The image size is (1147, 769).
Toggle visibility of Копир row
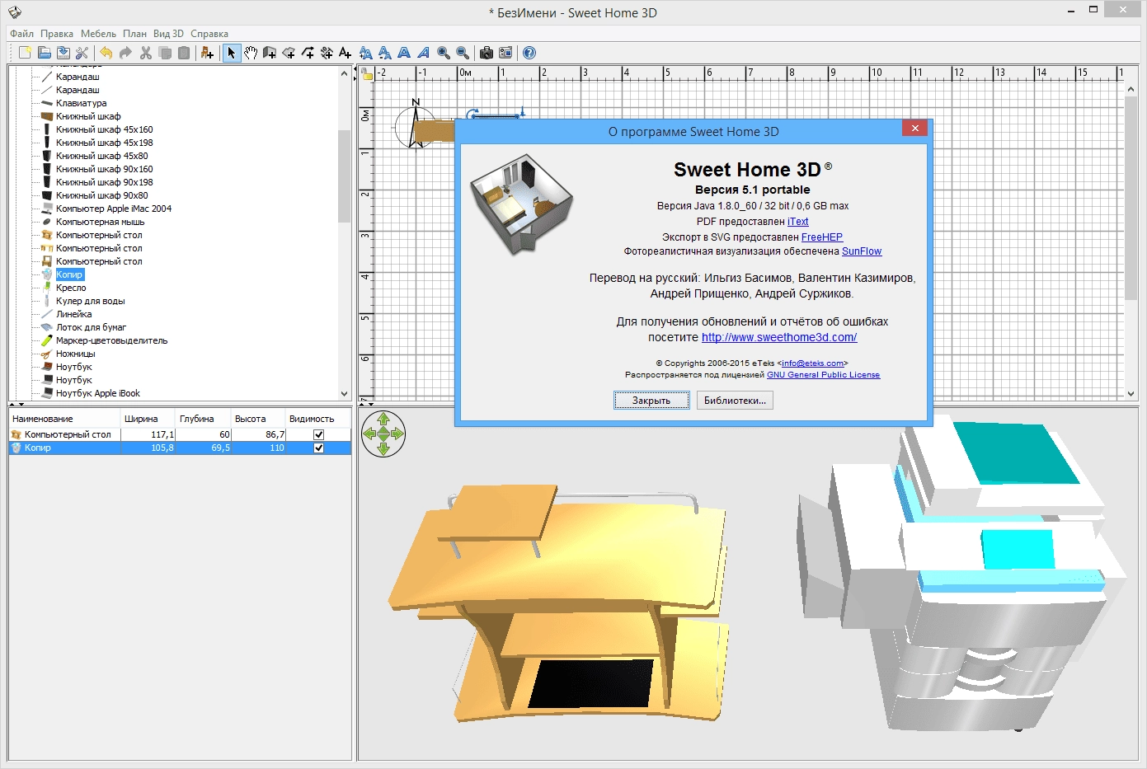(318, 448)
